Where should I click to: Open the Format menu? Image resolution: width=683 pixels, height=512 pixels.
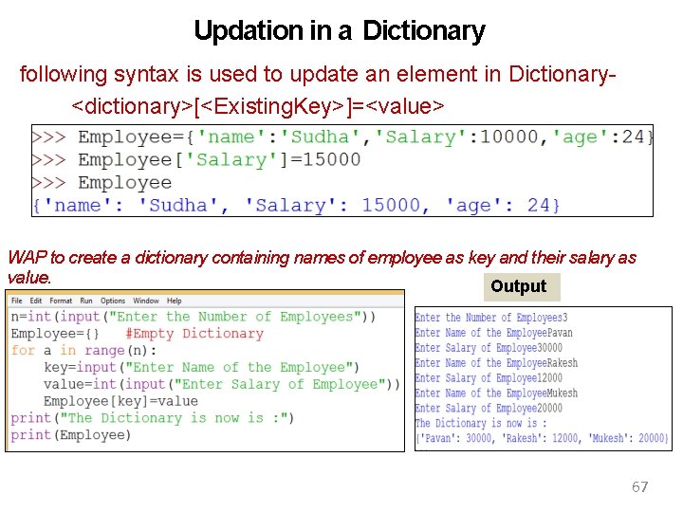61,301
